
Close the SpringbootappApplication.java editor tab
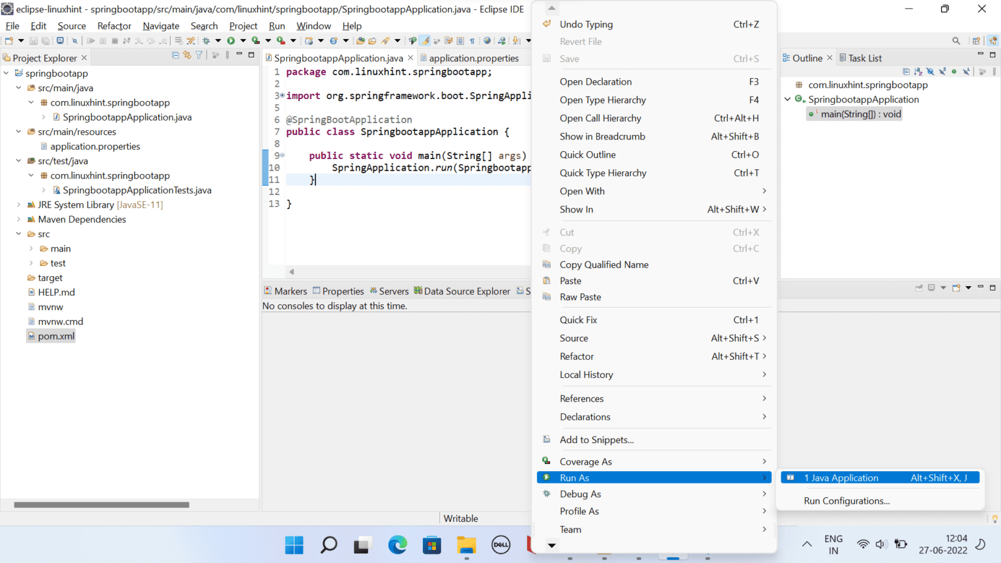pyautogui.click(x=411, y=58)
